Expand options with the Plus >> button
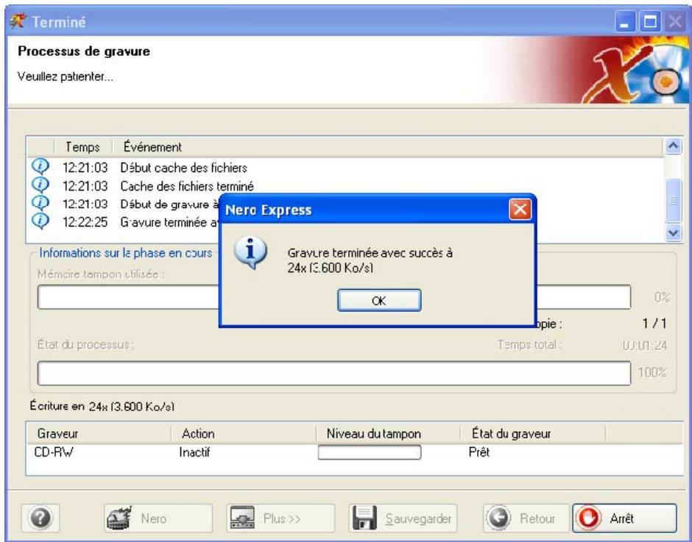 280,518
